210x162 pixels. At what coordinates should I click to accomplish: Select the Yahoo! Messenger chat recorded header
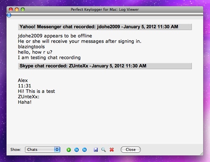[x=105, y=27]
